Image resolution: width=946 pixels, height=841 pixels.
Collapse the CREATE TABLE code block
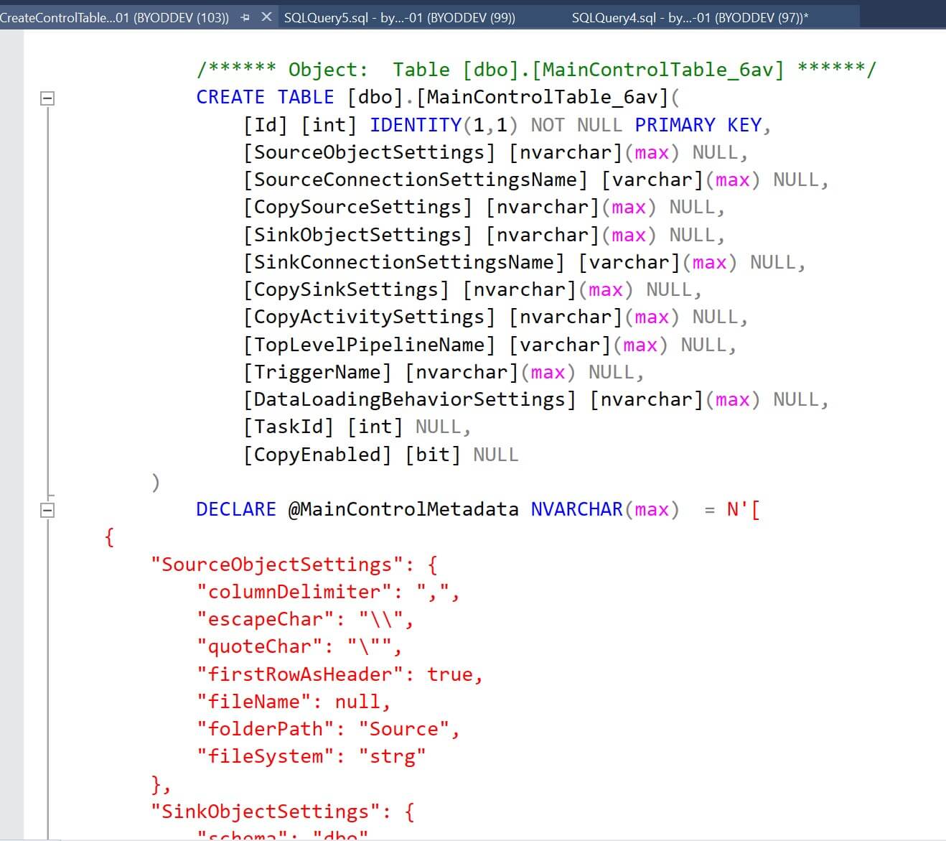pyautogui.click(x=47, y=98)
